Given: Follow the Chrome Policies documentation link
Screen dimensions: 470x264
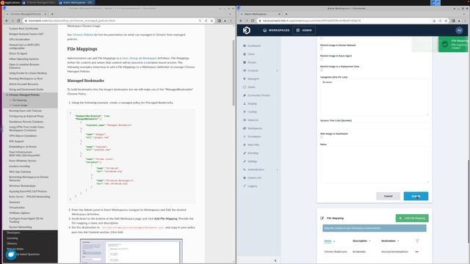Looking at the screenshot, I should tap(83, 34).
